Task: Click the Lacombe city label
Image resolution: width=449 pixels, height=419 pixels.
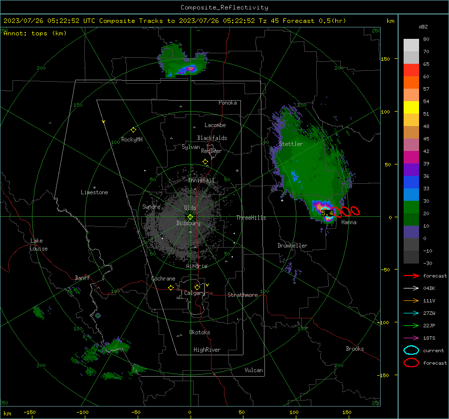Action: click(215, 125)
